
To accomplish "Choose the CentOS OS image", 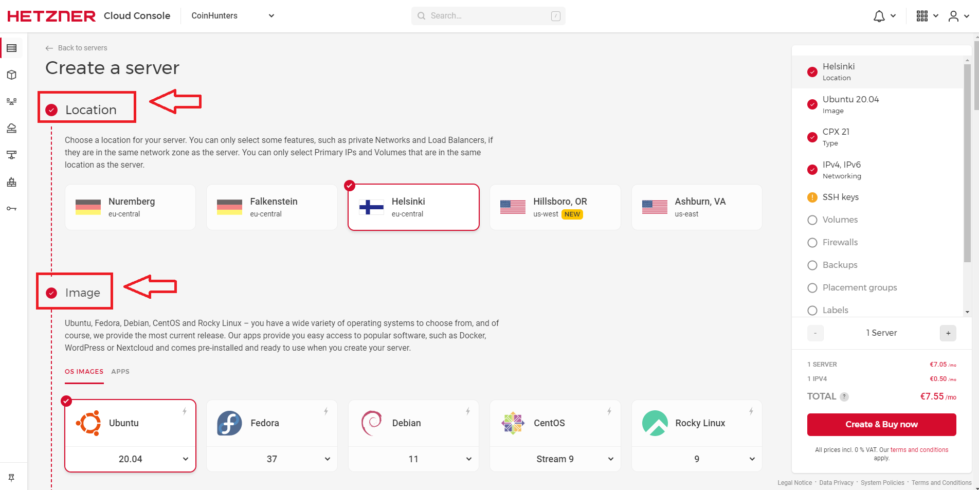I will [555, 423].
